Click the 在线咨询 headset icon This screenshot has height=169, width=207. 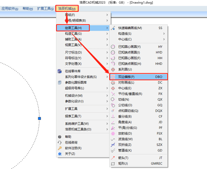click(60, 143)
